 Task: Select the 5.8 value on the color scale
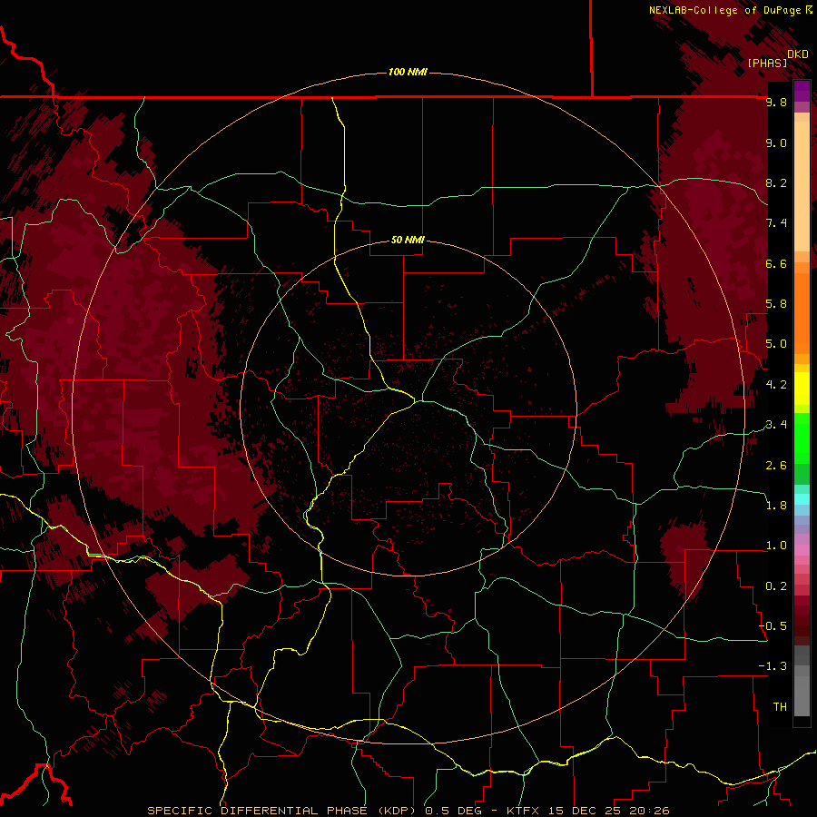pos(776,304)
